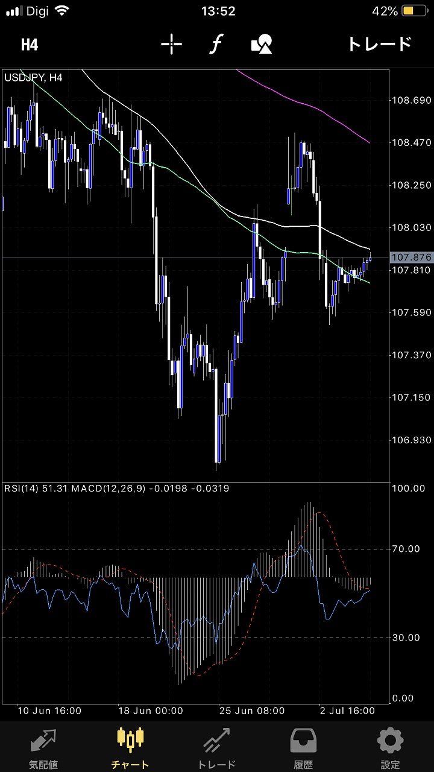The image size is (434, 772).
Task: Tap the 70.00 RSI level marker
Action: [405, 549]
